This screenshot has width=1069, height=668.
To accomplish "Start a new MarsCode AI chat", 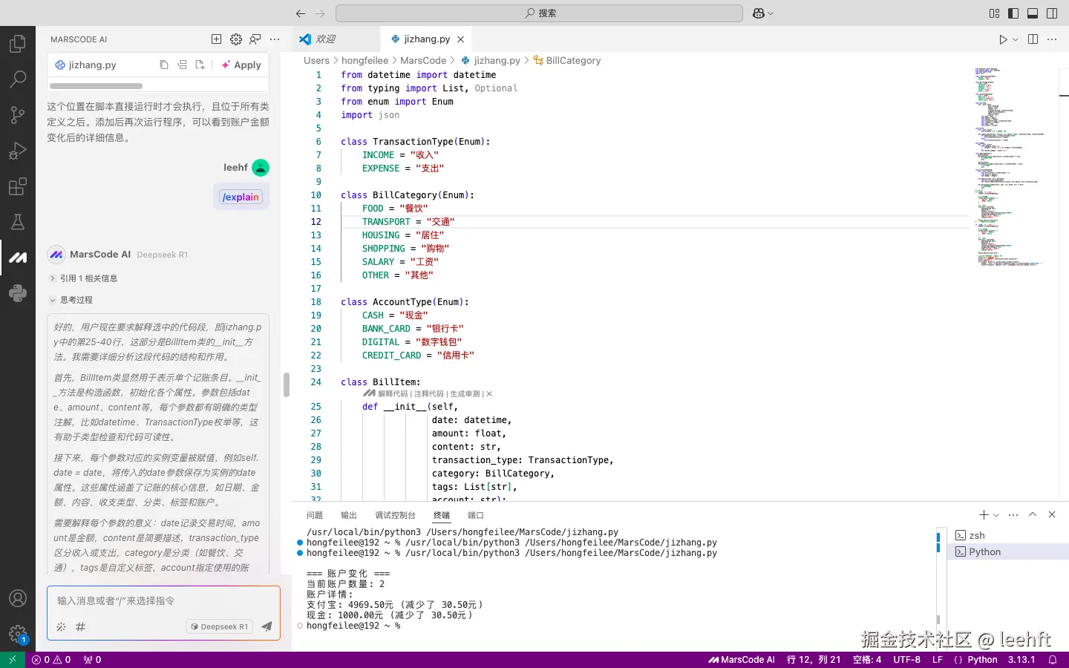I will pos(216,39).
